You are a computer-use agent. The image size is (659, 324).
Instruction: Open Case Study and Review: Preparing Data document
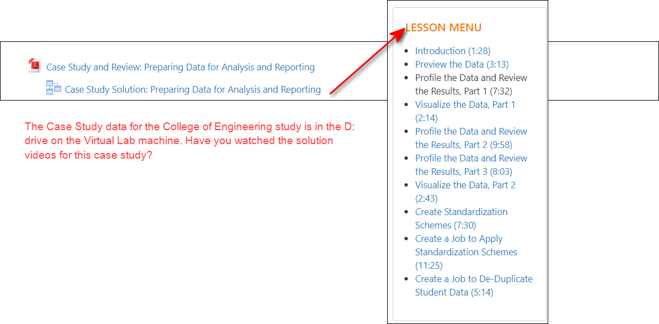(x=179, y=67)
